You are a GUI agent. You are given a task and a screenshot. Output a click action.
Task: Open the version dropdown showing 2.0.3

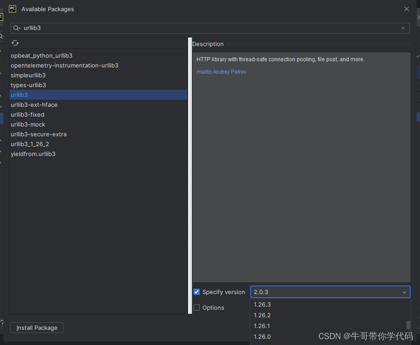(x=330, y=292)
